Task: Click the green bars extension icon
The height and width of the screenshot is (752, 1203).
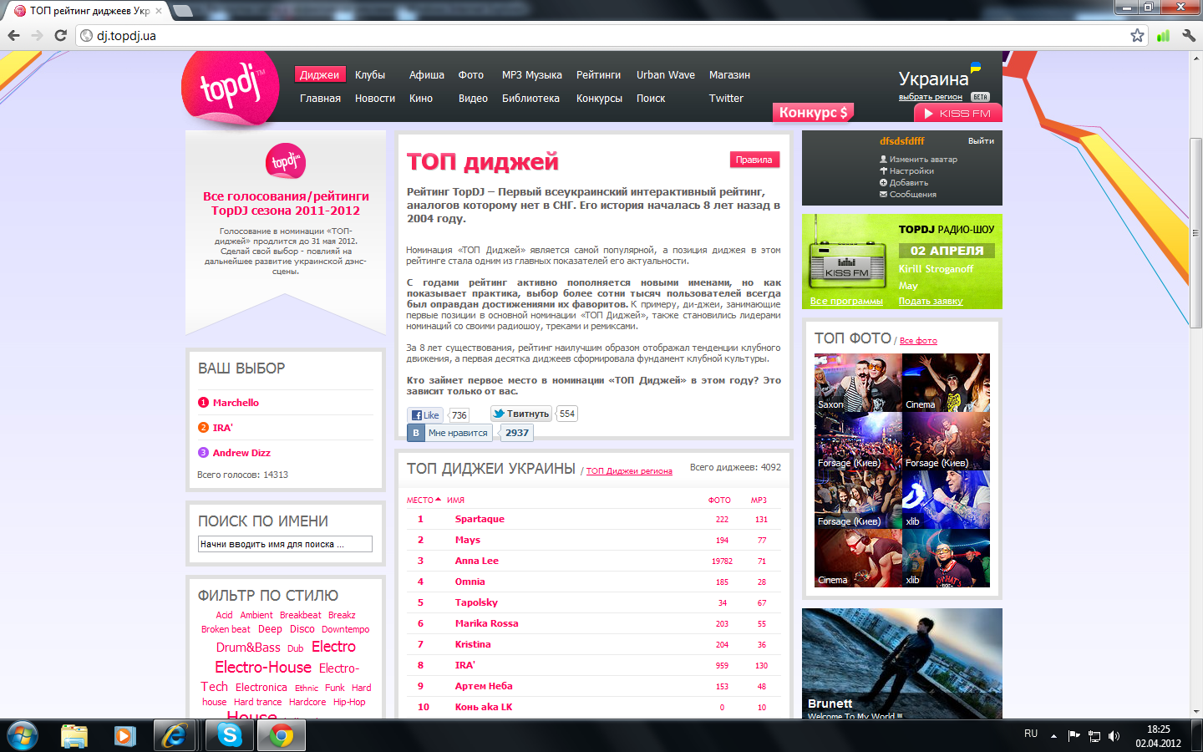Action: tap(1163, 35)
